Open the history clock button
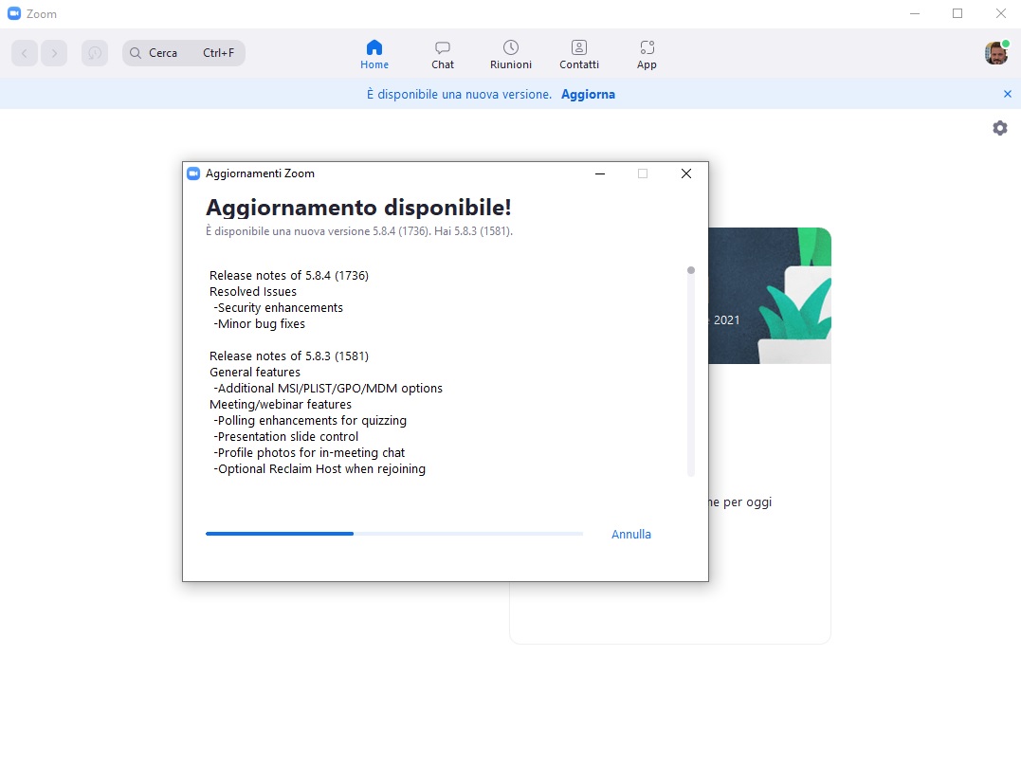Screen dimensions: 1021x766 click(95, 53)
